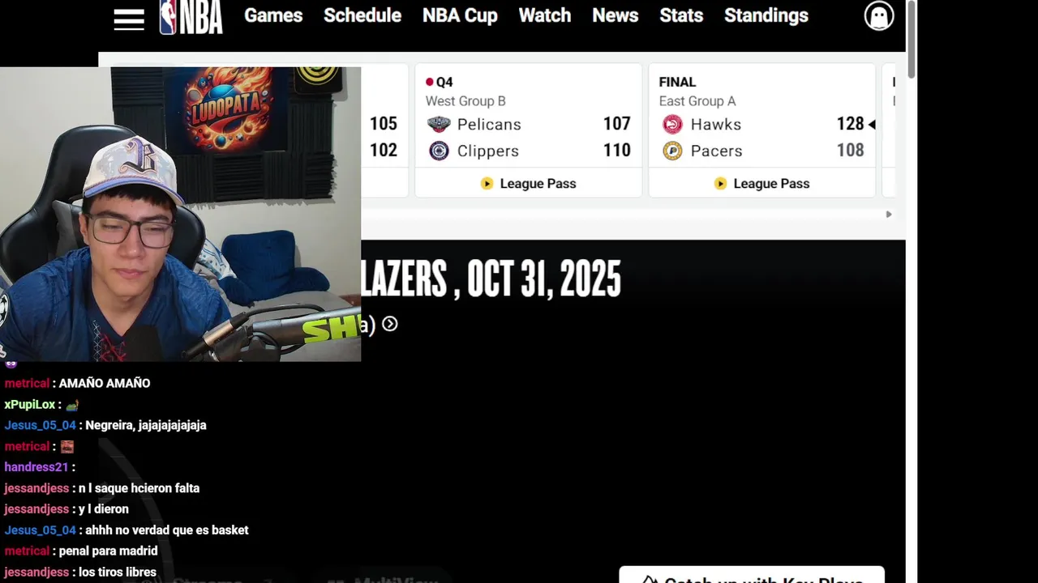The image size is (1038, 583).
Task: Select the Hawks team name
Action: [x=716, y=124]
